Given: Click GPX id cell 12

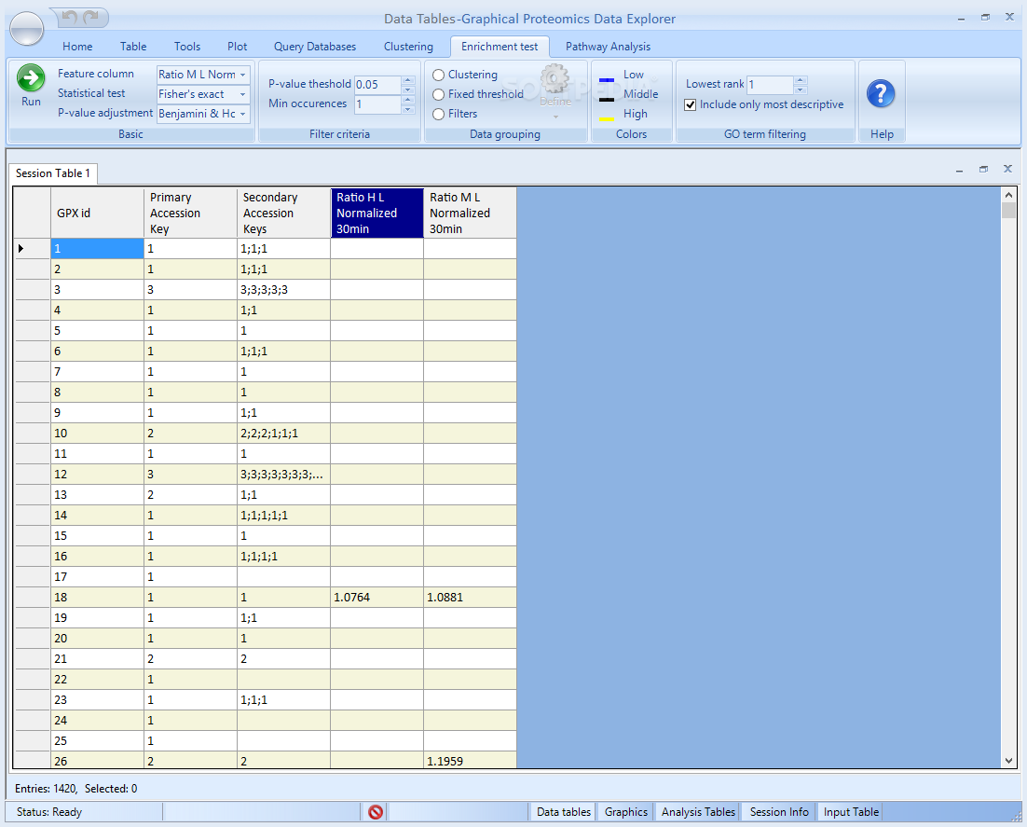Looking at the screenshot, I should (x=97, y=475).
